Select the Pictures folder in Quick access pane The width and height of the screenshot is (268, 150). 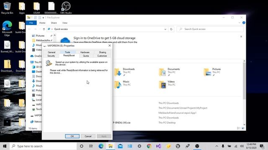coord(212,72)
